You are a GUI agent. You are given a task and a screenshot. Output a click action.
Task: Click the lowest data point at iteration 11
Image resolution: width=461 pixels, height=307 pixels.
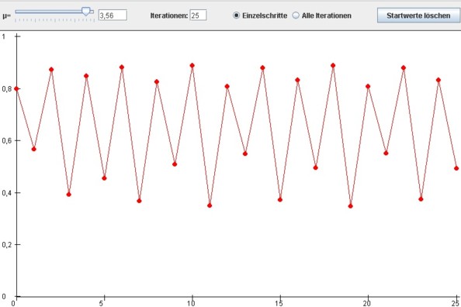point(210,205)
